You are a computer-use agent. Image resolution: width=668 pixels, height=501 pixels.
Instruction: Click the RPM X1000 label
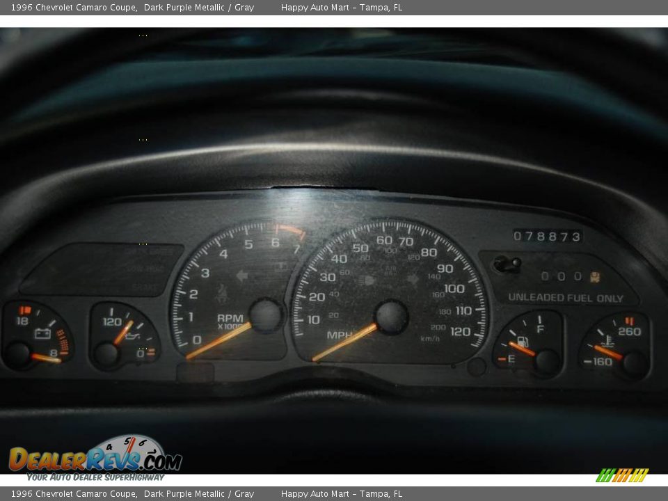[230, 321]
